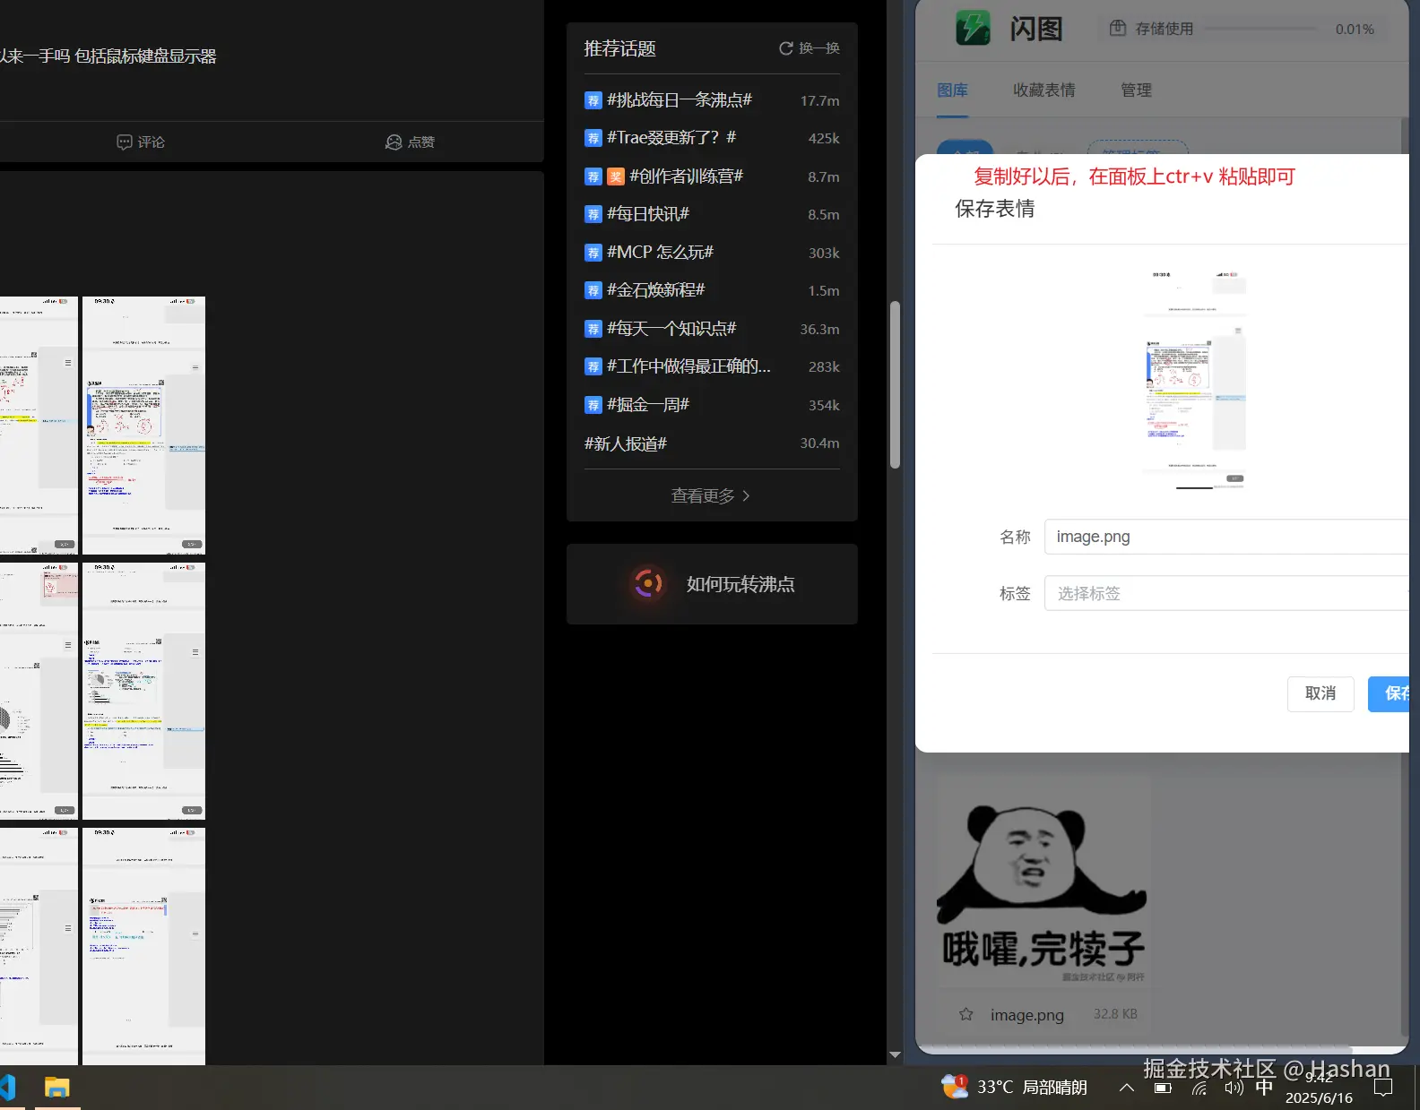Click the 闪图 lightning logo
The width and height of the screenshot is (1420, 1110).
(973, 28)
